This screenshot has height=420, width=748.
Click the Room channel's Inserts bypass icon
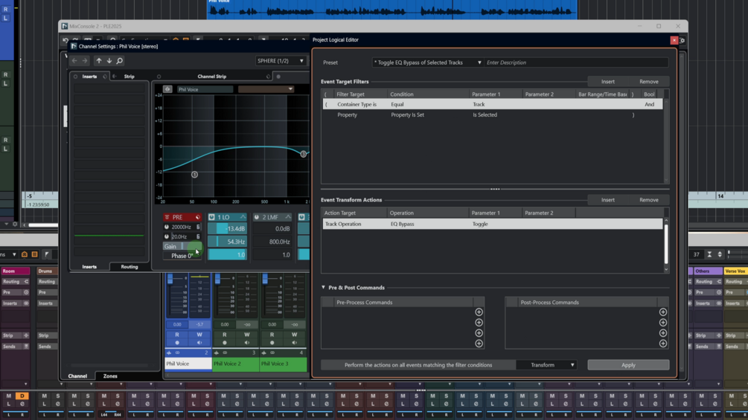pos(26,303)
